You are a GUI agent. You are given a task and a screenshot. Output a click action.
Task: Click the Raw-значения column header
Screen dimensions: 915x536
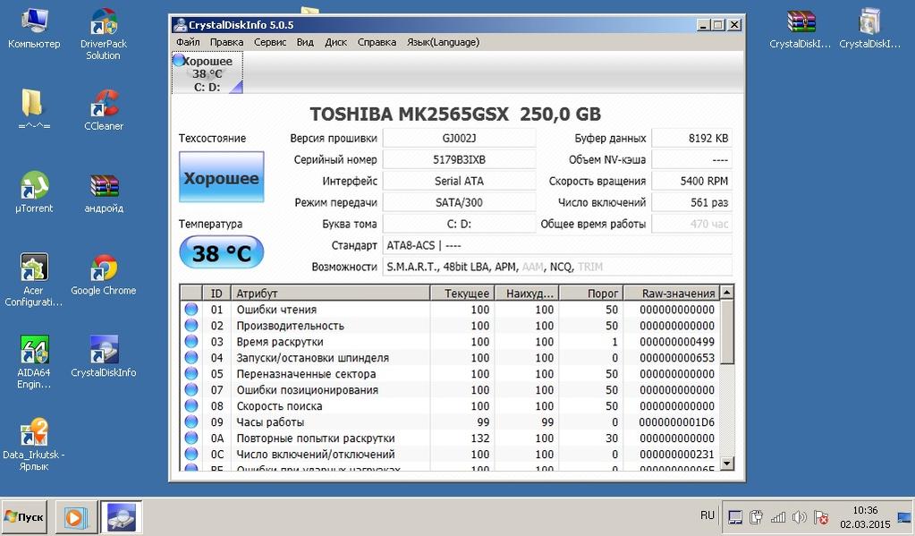[672, 294]
